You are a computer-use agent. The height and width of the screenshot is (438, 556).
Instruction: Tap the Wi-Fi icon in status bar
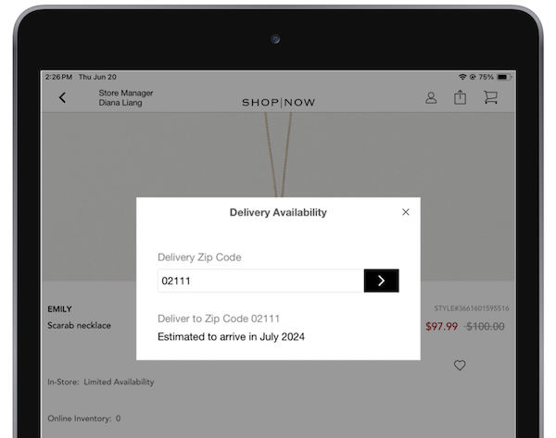(462, 77)
